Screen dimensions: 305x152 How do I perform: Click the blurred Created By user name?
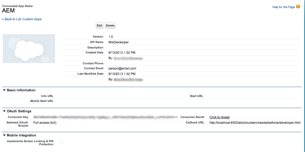(x=128, y=58)
